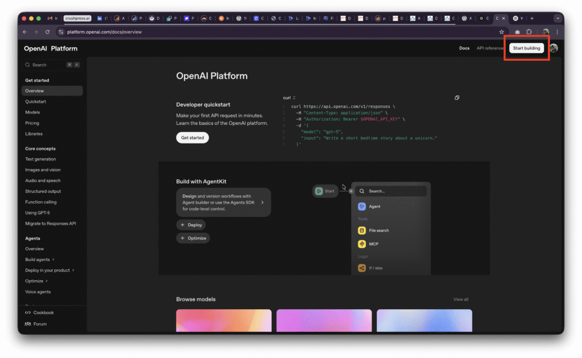Go to Quickstart in sidebar
The height and width of the screenshot is (358, 582).
click(36, 102)
